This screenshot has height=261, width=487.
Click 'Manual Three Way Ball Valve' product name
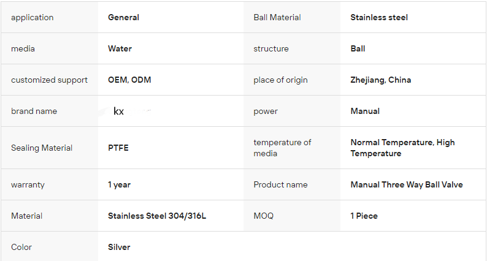click(407, 184)
